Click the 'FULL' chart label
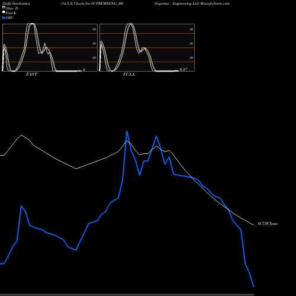 pos(129,74)
